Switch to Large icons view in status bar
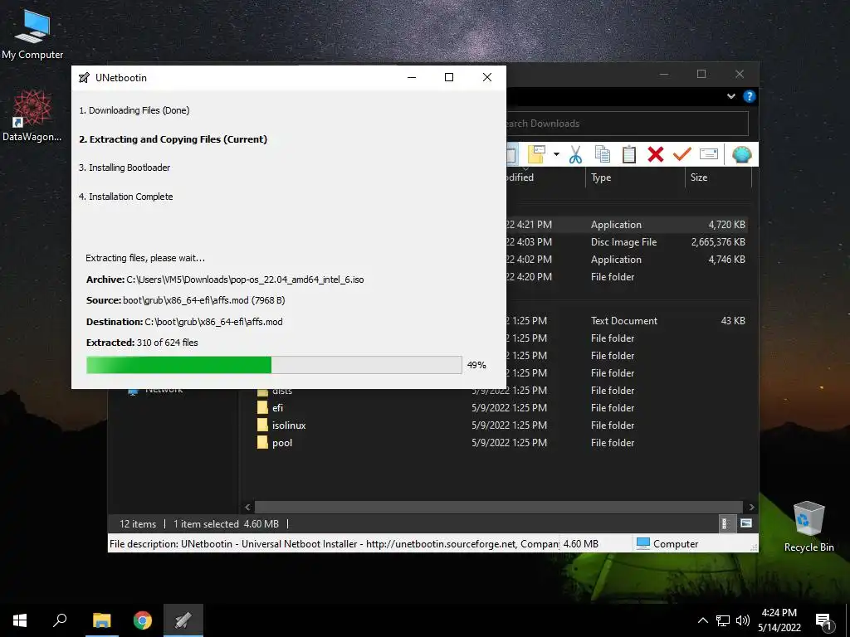The width and height of the screenshot is (850, 637). tap(746, 523)
